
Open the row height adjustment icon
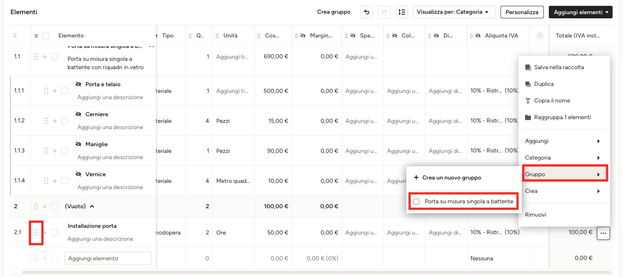coord(402,12)
